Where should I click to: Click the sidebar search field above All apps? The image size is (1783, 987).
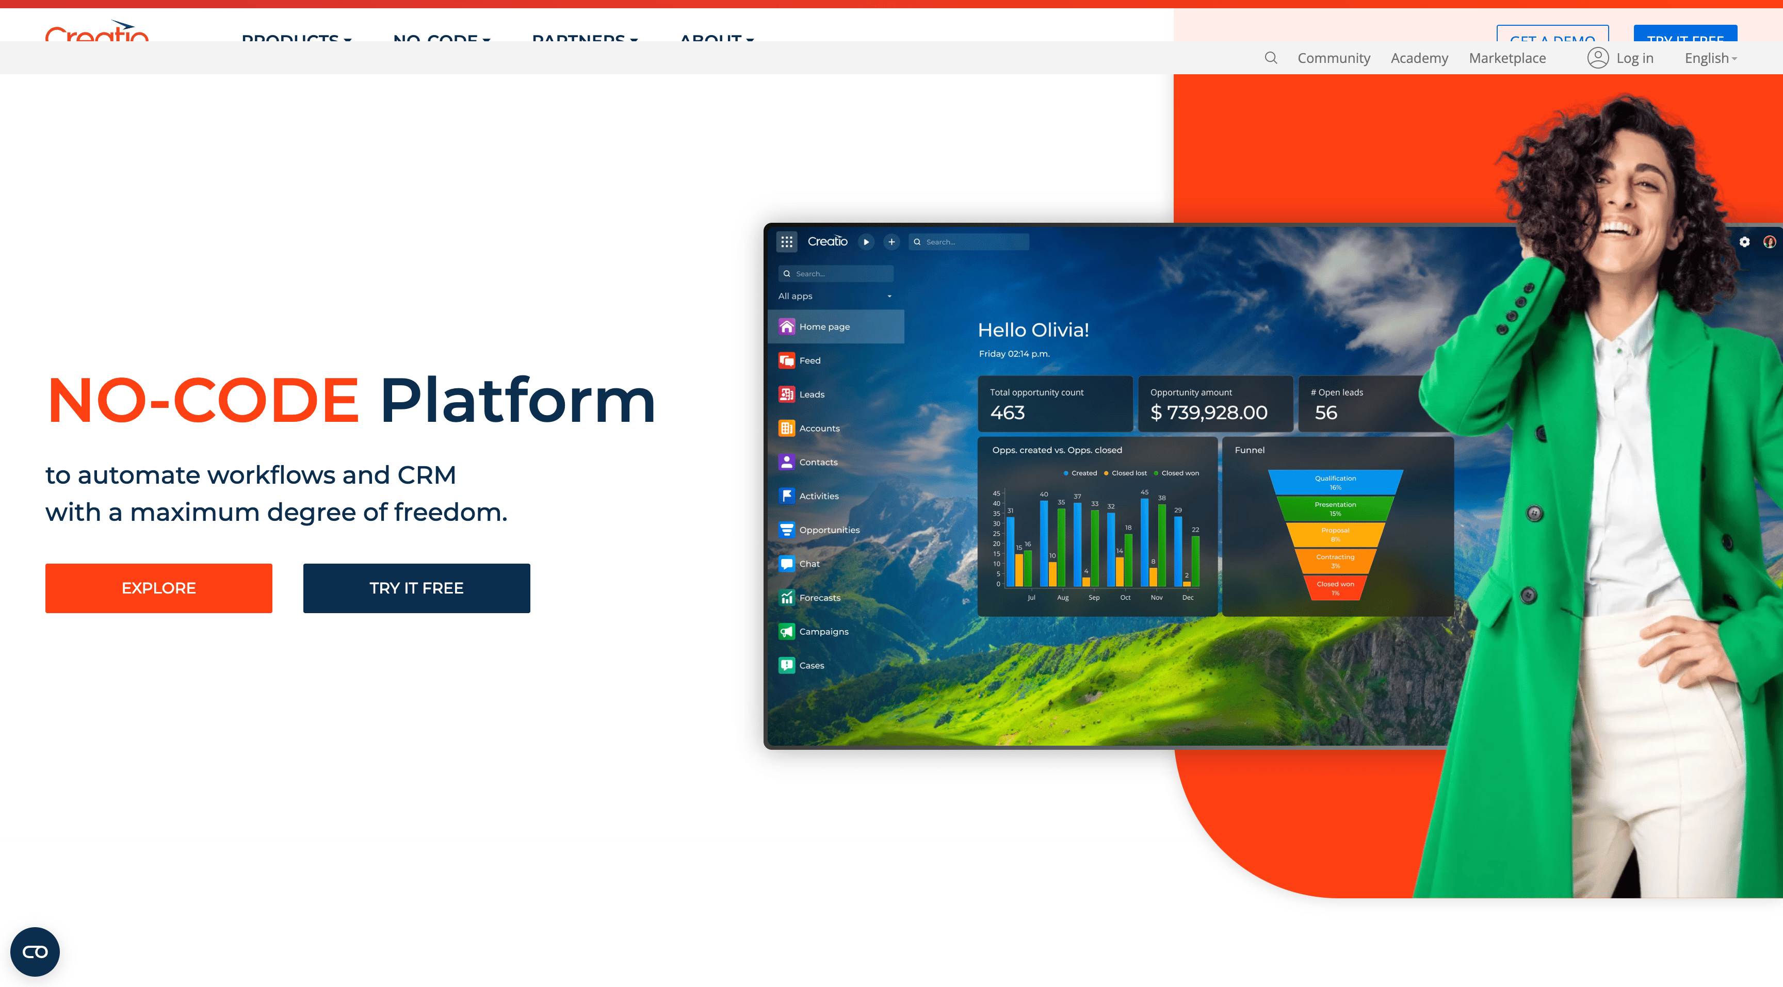point(835,274)
